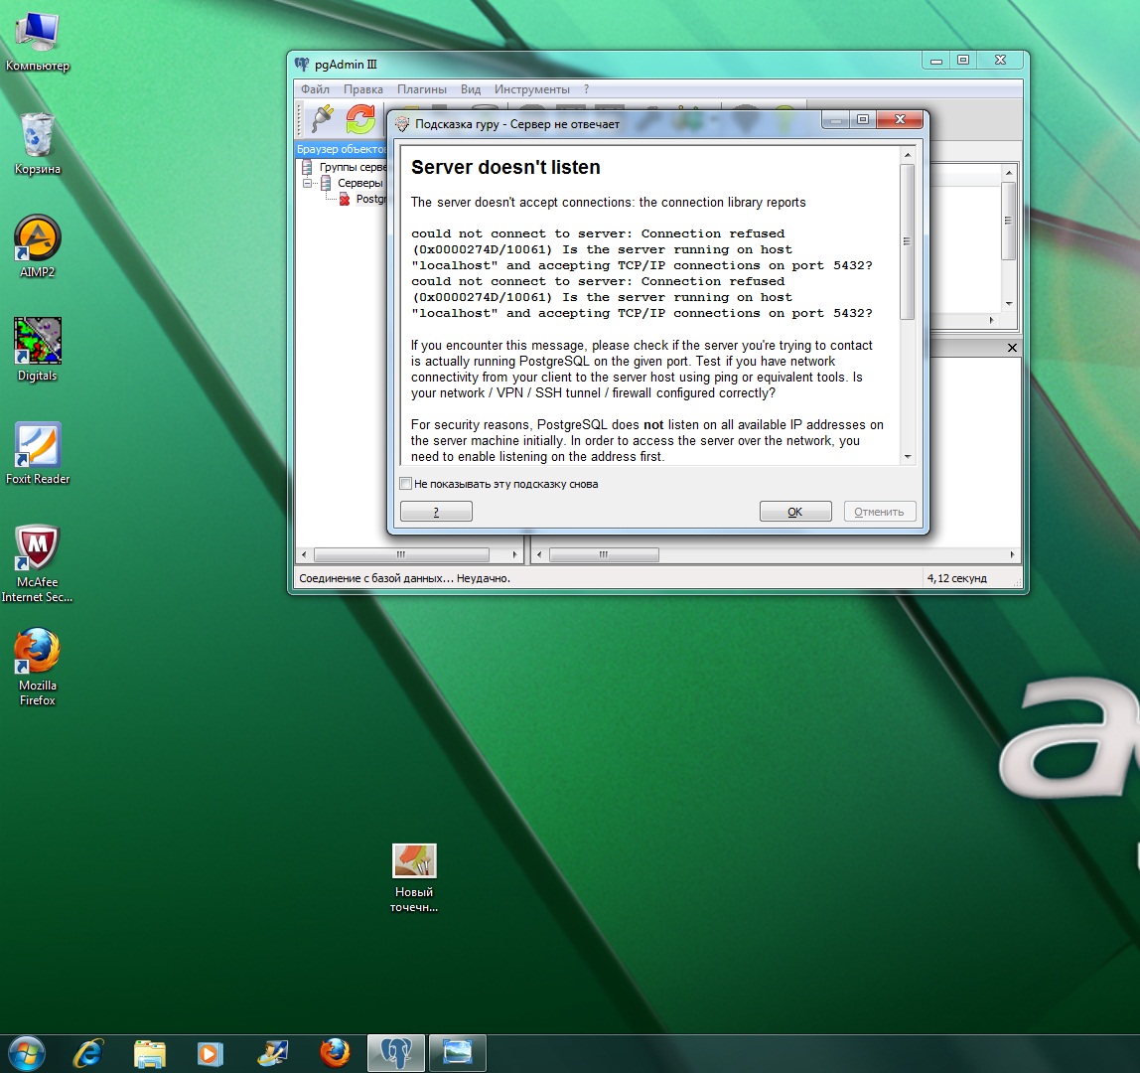Open McAfee Internet Security shortcut
The width and height of the screenshot is (1140, 1073).
coord(38,549)
